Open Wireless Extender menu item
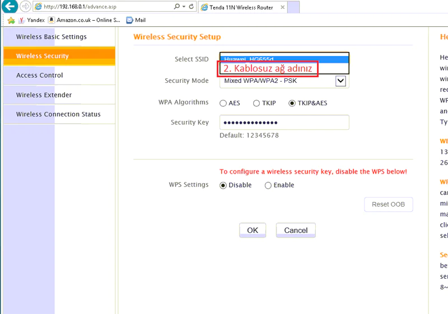The height and width of the screenshot is (314, 448). (x=59, y=95)
